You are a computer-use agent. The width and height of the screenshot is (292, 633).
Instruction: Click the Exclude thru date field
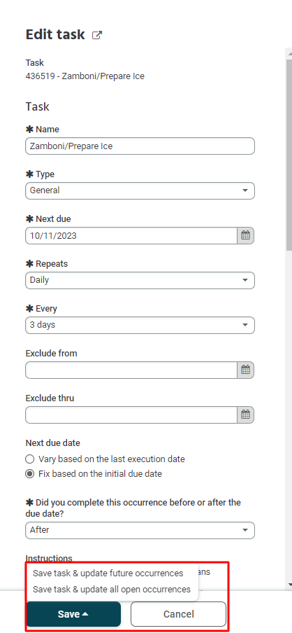131,415
